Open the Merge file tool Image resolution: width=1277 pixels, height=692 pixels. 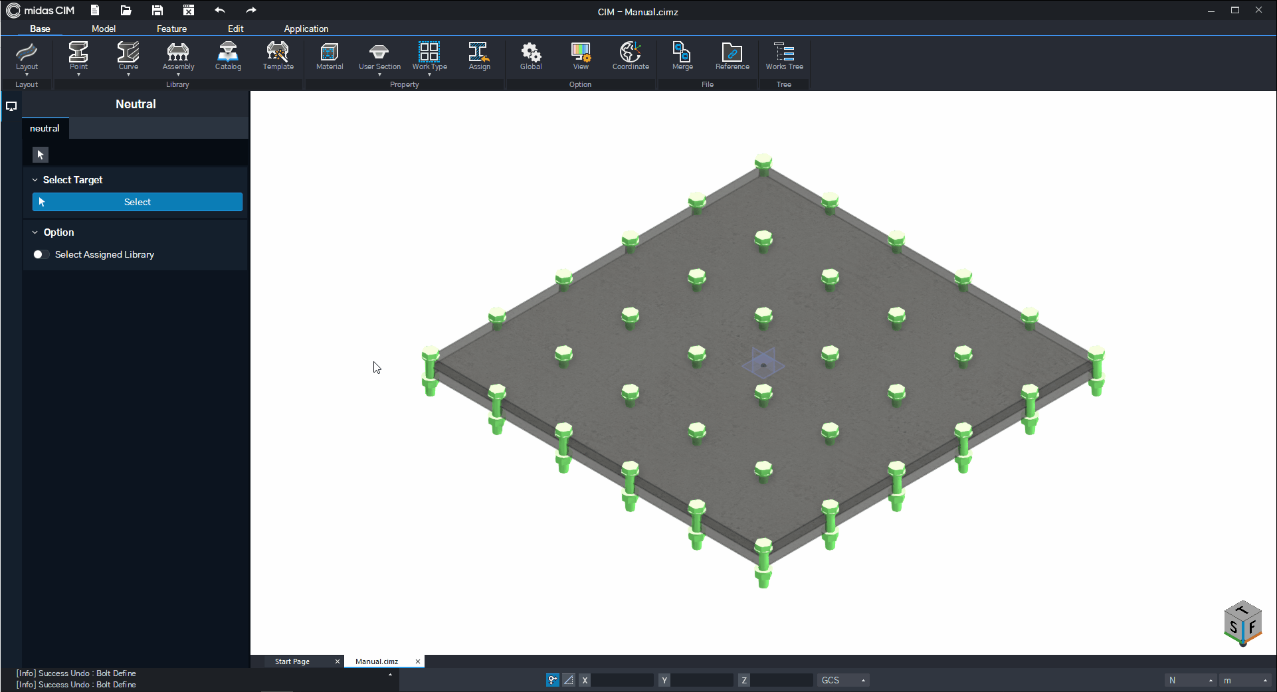pos(682,56)
